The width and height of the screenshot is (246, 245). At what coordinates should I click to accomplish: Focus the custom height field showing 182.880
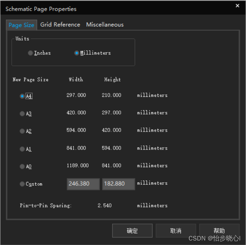118,184
